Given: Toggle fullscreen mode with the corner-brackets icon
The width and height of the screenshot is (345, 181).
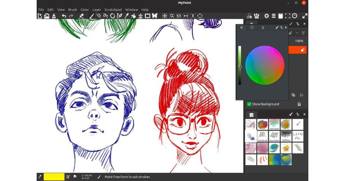Looking at the screenshot, I should [x=288, y=16].
